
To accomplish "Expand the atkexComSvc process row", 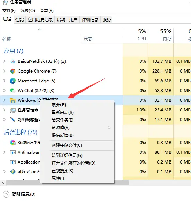I will tap(5, 171).
